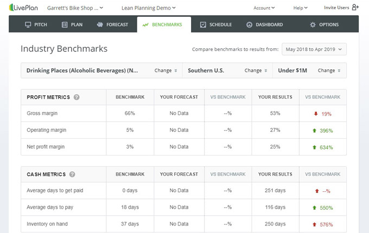Image resolution: width=369 pixels, height=233 pixels.
Task: Open the Pitch tab
Action: coord(36,24)
